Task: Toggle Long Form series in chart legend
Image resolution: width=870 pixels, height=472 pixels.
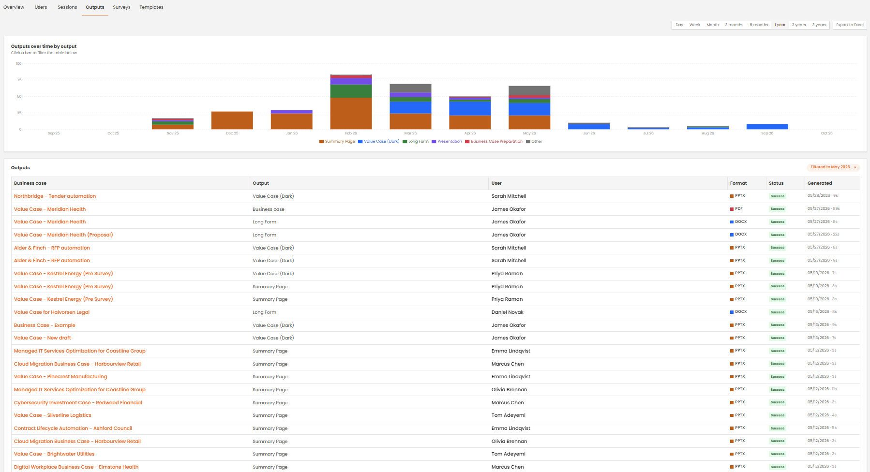Action: [x=416, y=141]
